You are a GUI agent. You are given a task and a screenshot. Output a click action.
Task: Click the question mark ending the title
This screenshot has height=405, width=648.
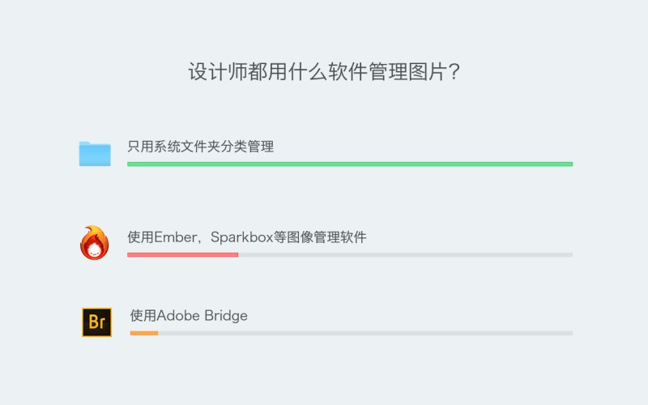point(454,71)
